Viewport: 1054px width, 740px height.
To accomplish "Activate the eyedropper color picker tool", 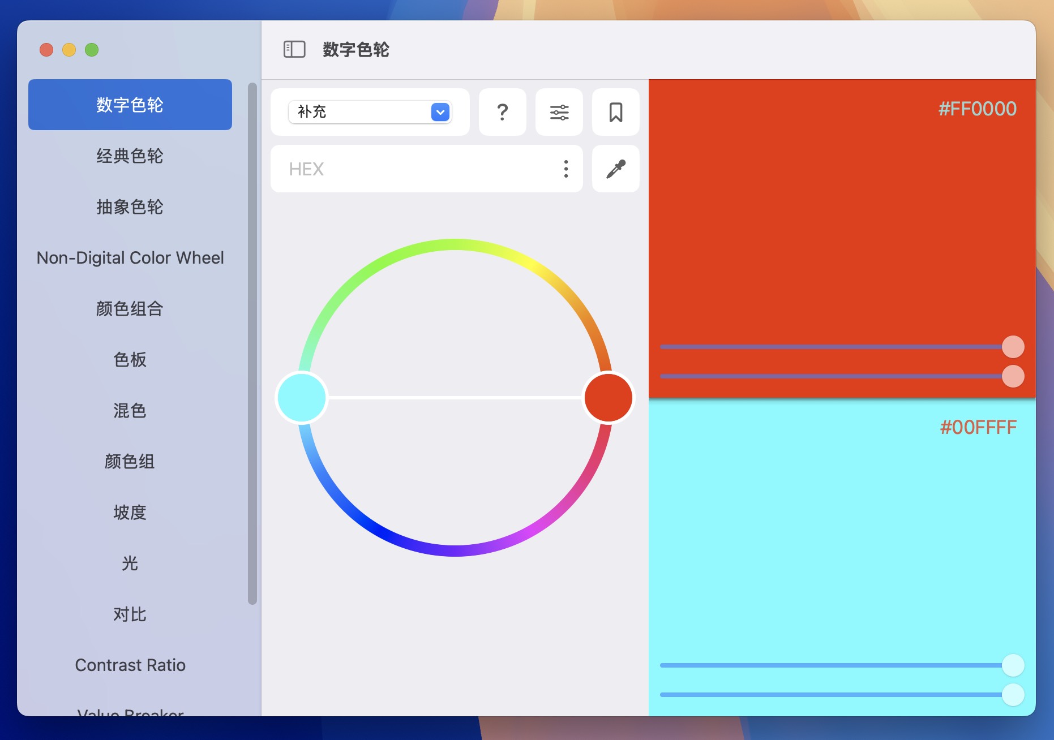I will 616,168.
